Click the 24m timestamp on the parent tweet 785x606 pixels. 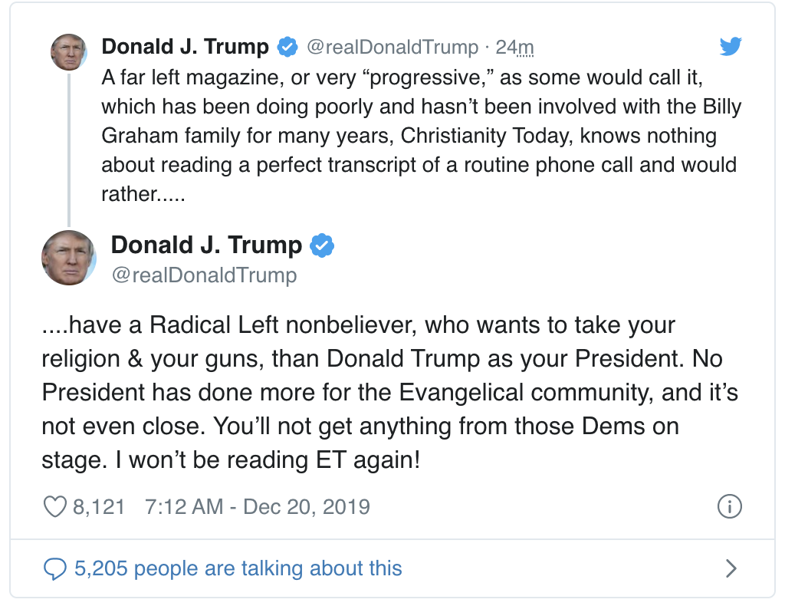[514, 47]
